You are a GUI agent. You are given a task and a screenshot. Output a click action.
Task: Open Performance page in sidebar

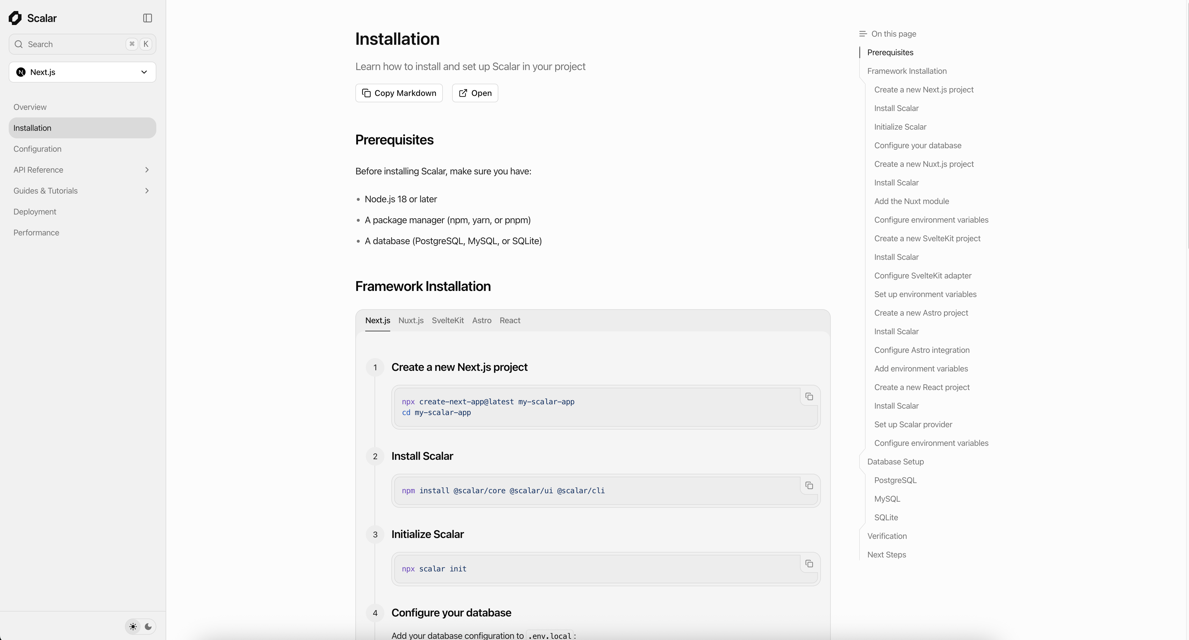[x=83, y=233]
